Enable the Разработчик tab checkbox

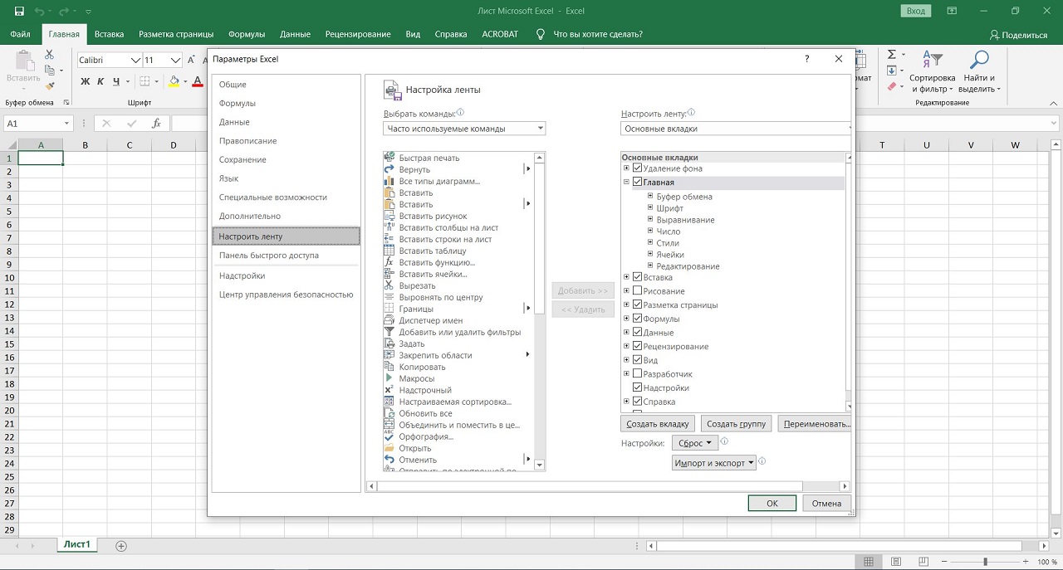coord(638,374)
